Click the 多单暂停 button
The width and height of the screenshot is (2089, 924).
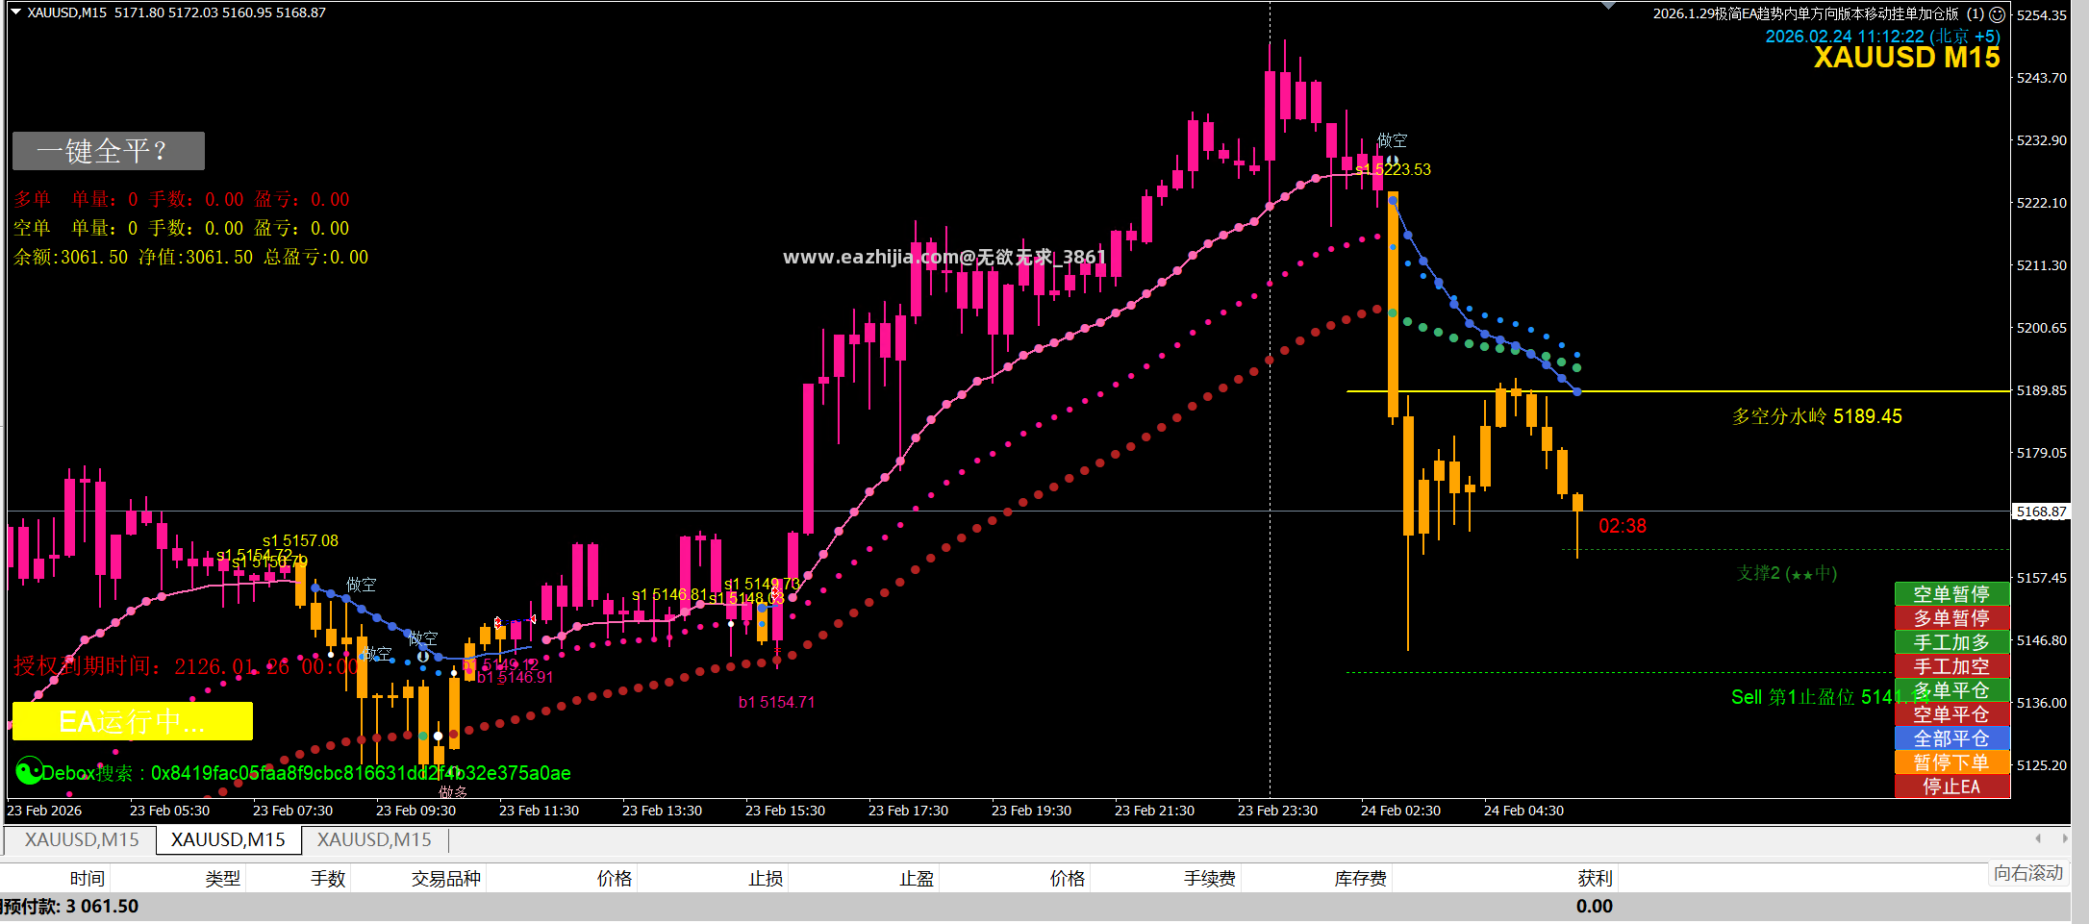click(1951, 618)
